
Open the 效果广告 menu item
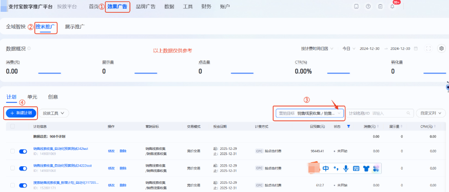tap(118, 7)
